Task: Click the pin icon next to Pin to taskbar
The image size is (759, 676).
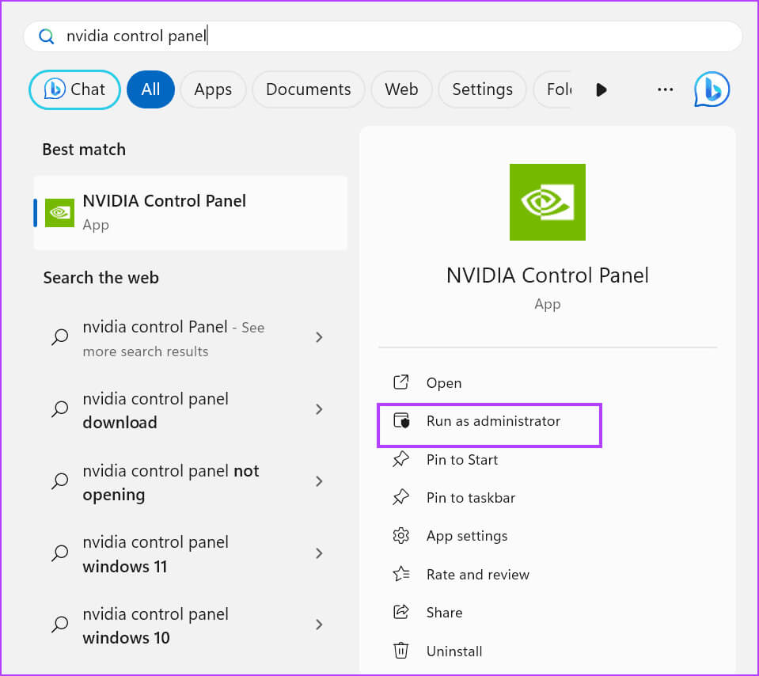Action: pos(400,497)
